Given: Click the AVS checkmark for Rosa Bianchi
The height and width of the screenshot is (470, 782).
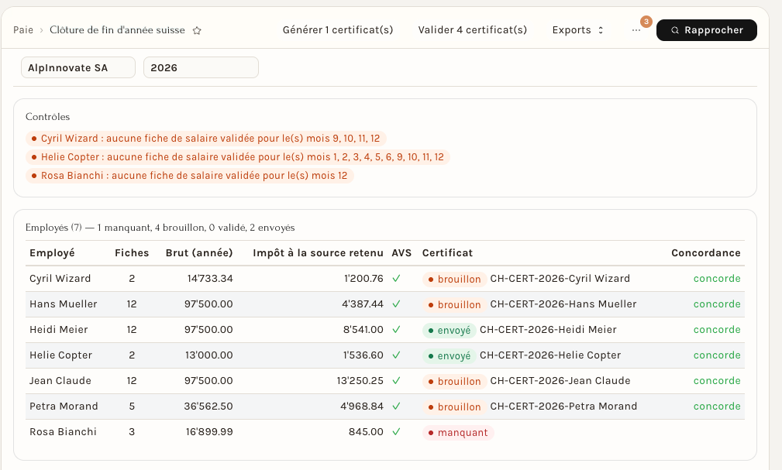Looking at the screenshot, I should point(396,431).
